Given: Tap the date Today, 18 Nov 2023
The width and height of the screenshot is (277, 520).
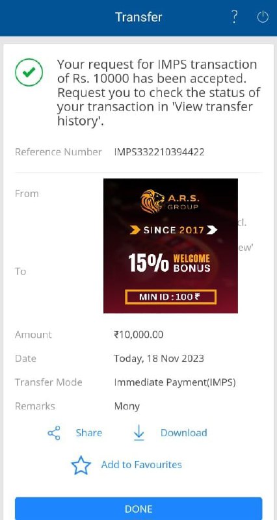Looking at the screenshot, I should click(x=159, y=359).
